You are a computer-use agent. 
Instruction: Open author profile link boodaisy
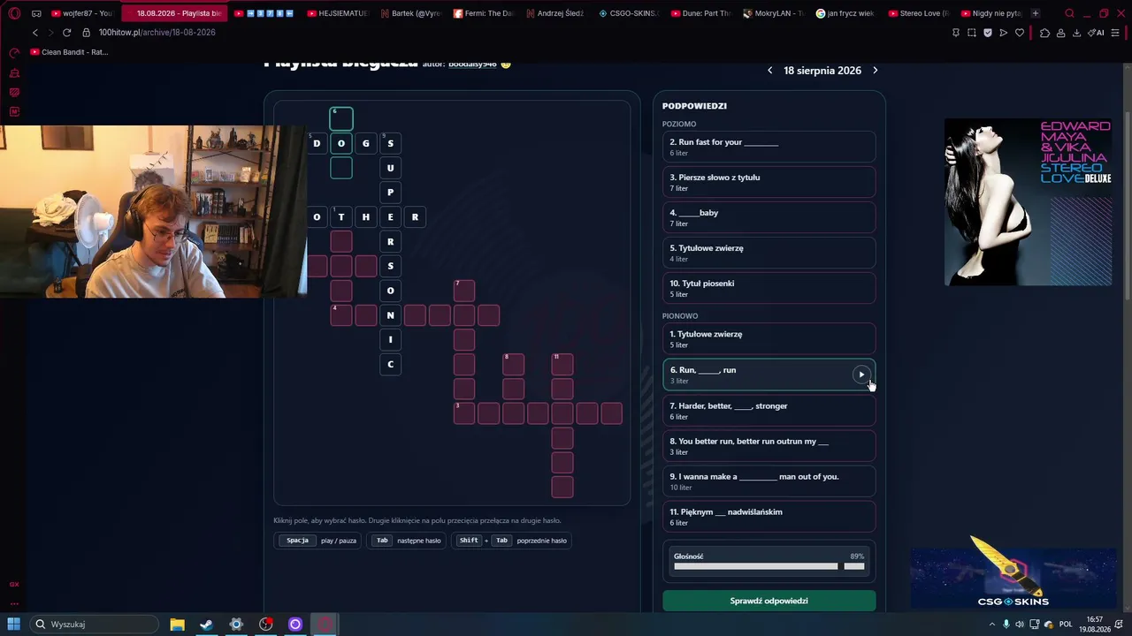click(x=472, y=64)
